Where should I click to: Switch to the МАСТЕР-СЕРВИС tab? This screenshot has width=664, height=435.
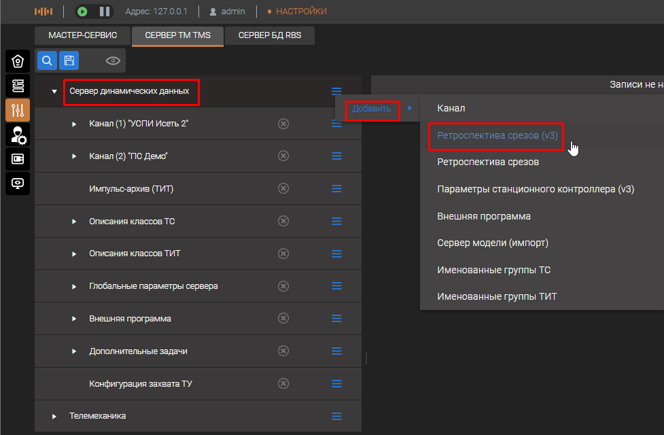[83, 35]
